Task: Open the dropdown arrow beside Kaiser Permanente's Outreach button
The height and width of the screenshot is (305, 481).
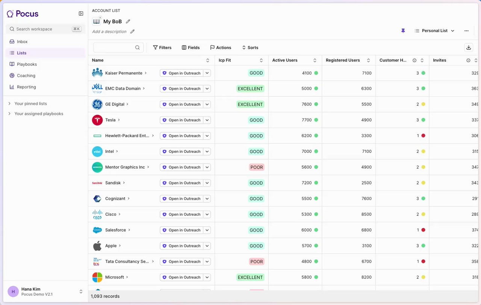Action: point(207,73)
